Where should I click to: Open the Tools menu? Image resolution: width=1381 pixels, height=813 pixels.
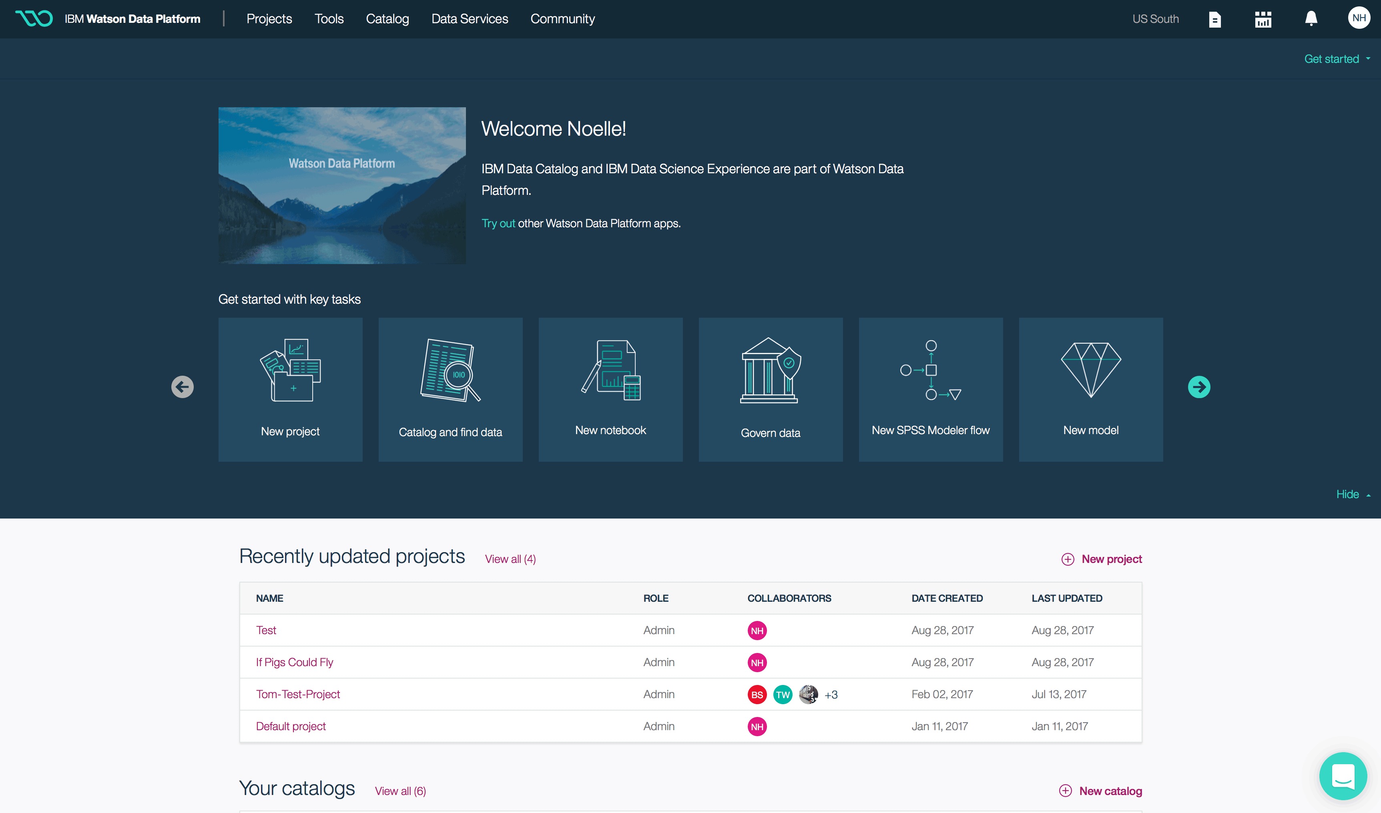pos(329,19)
